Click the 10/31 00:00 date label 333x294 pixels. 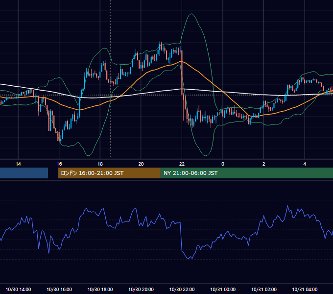(223, 289)
